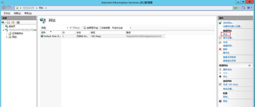Sort by the ID column header

[68, 32]
